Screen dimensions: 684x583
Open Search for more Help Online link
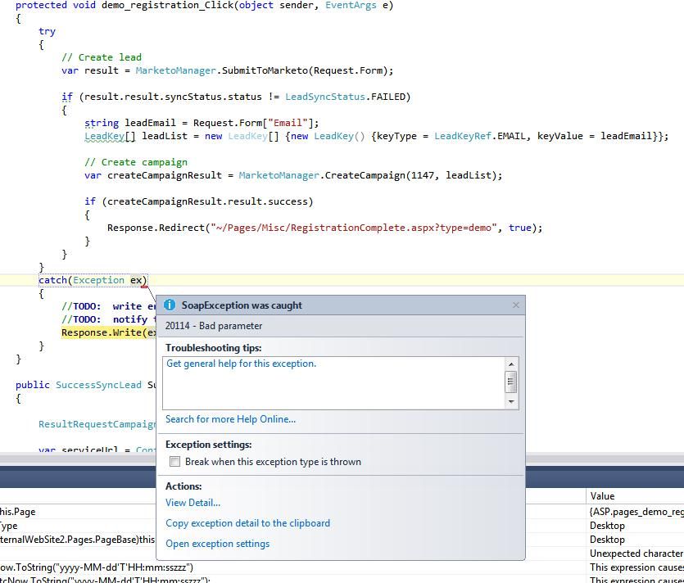tap(230, 419)
